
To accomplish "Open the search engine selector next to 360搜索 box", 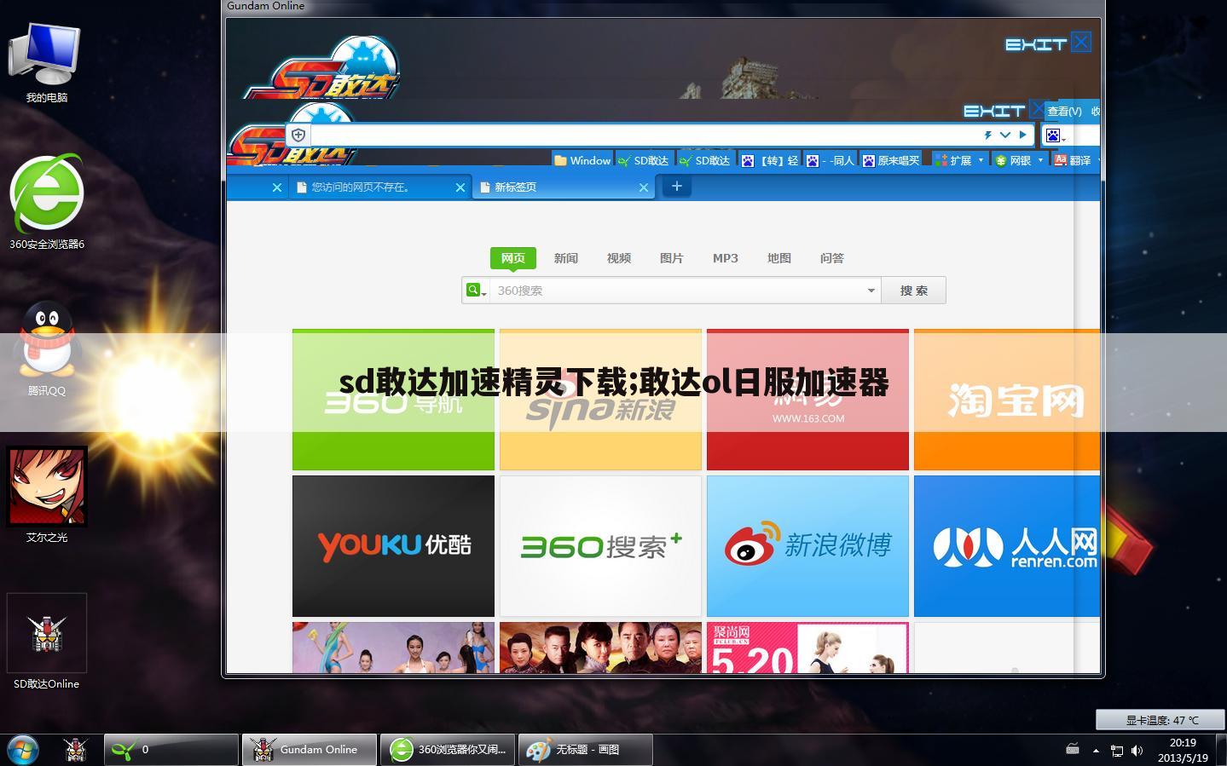I will tap(476, 291).
